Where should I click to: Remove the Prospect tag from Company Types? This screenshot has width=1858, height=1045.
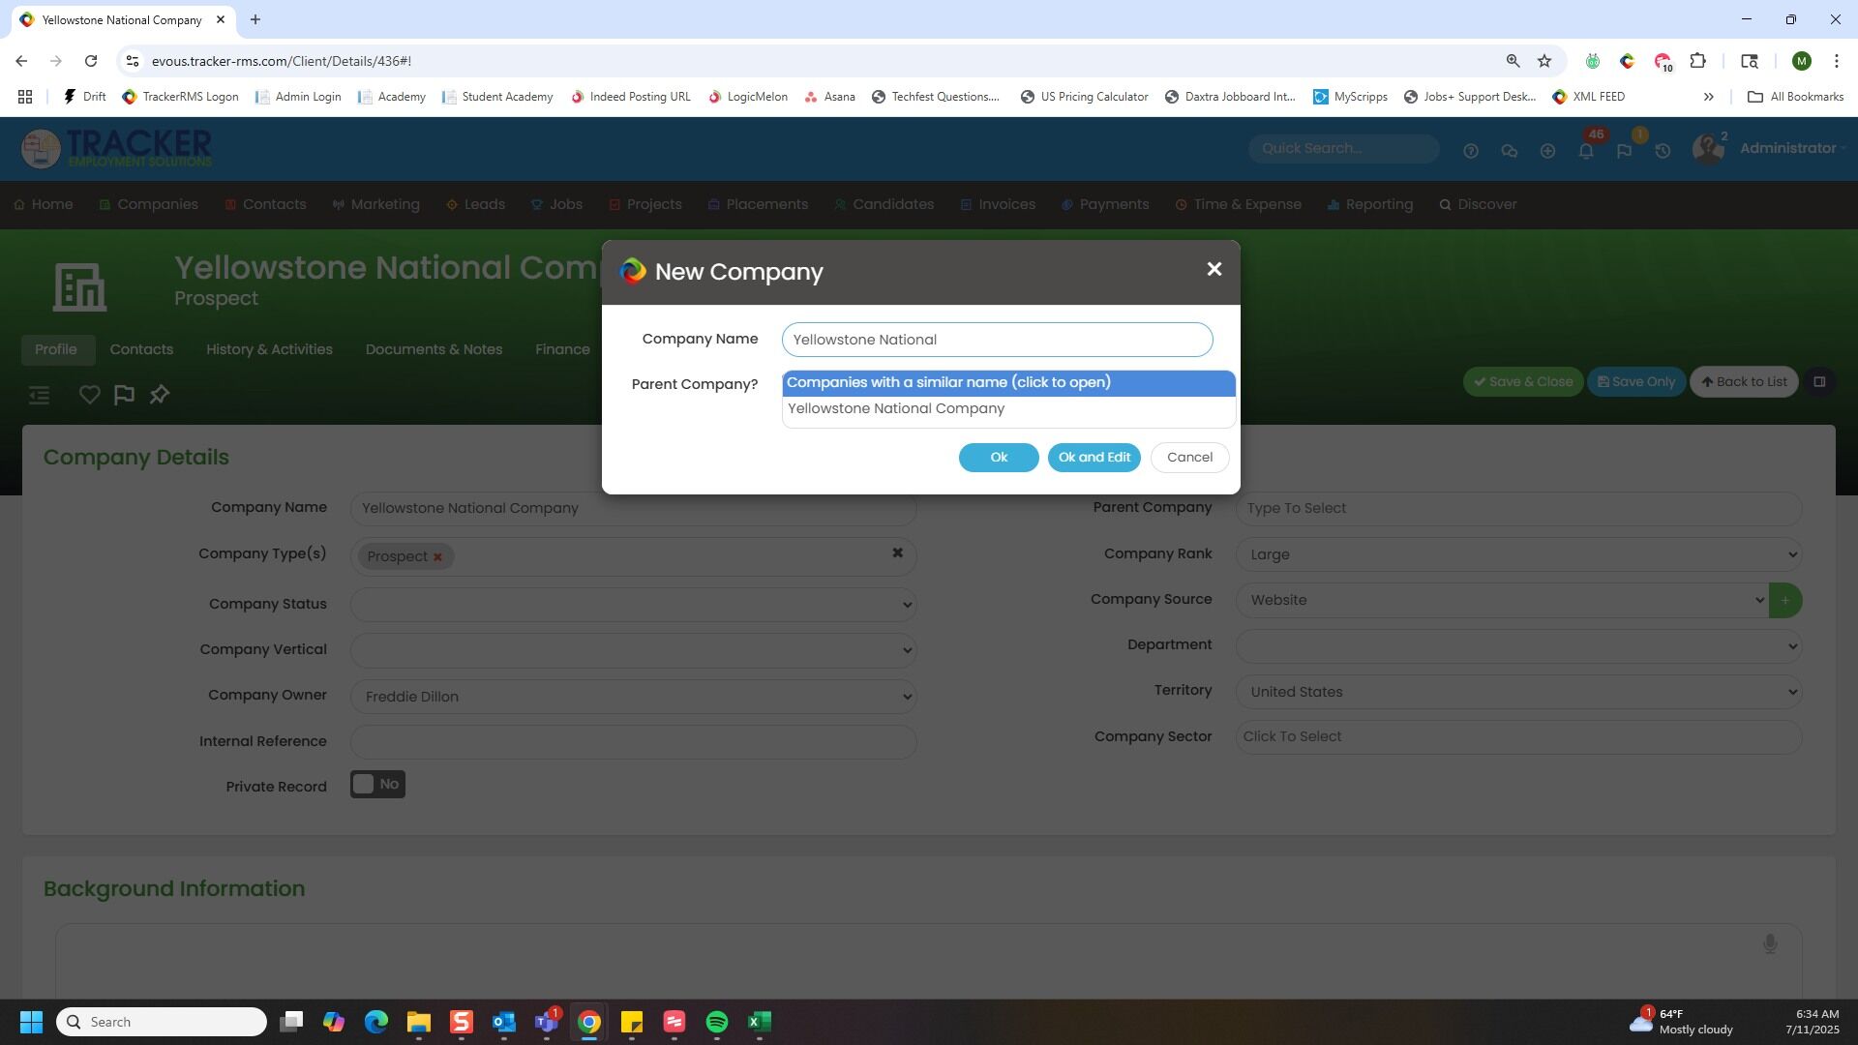pos(437,557)
